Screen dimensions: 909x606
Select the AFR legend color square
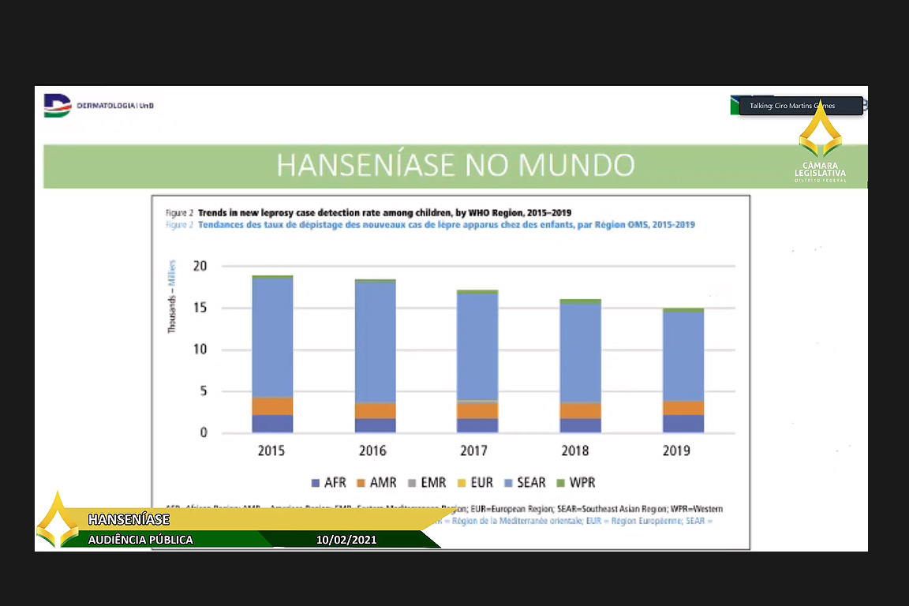316,482
